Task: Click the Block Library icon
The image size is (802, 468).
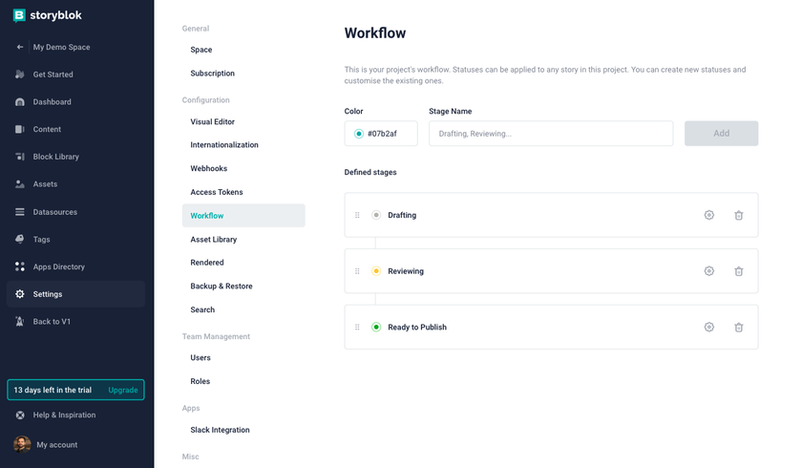Action: pyautogui.click(x=20, y=157)
